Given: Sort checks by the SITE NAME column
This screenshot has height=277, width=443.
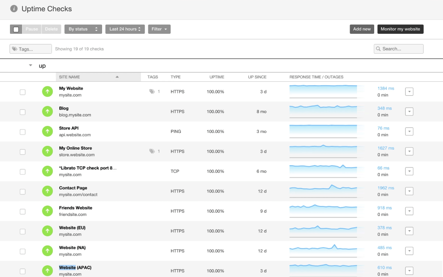Looking at the screenshot, I should 70,77.
